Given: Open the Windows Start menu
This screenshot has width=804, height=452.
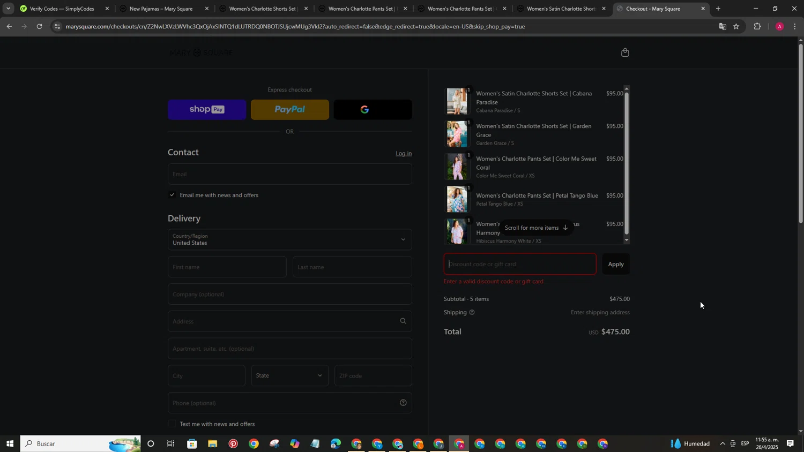Looking at the screenshot, I should tap(10, 443).
